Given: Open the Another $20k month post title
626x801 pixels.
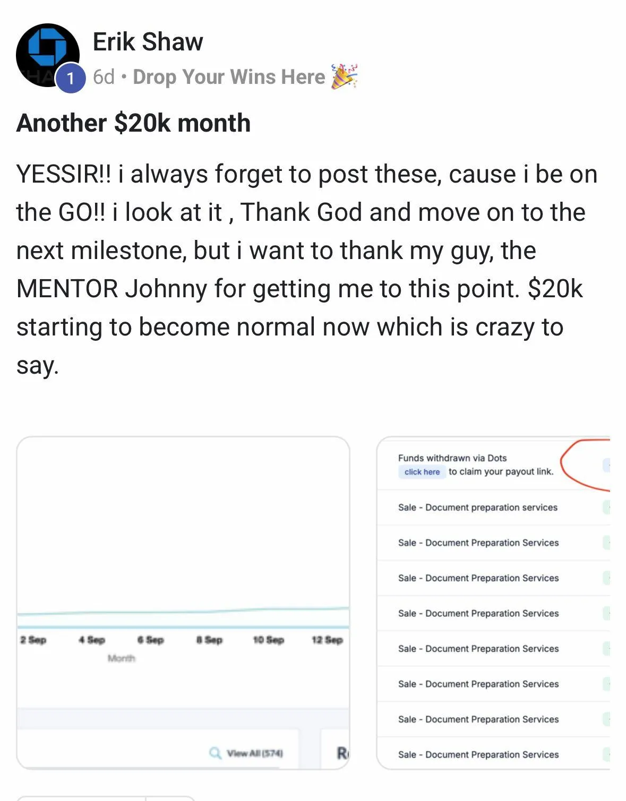Looking at the screenshot, I should [133, 123].
